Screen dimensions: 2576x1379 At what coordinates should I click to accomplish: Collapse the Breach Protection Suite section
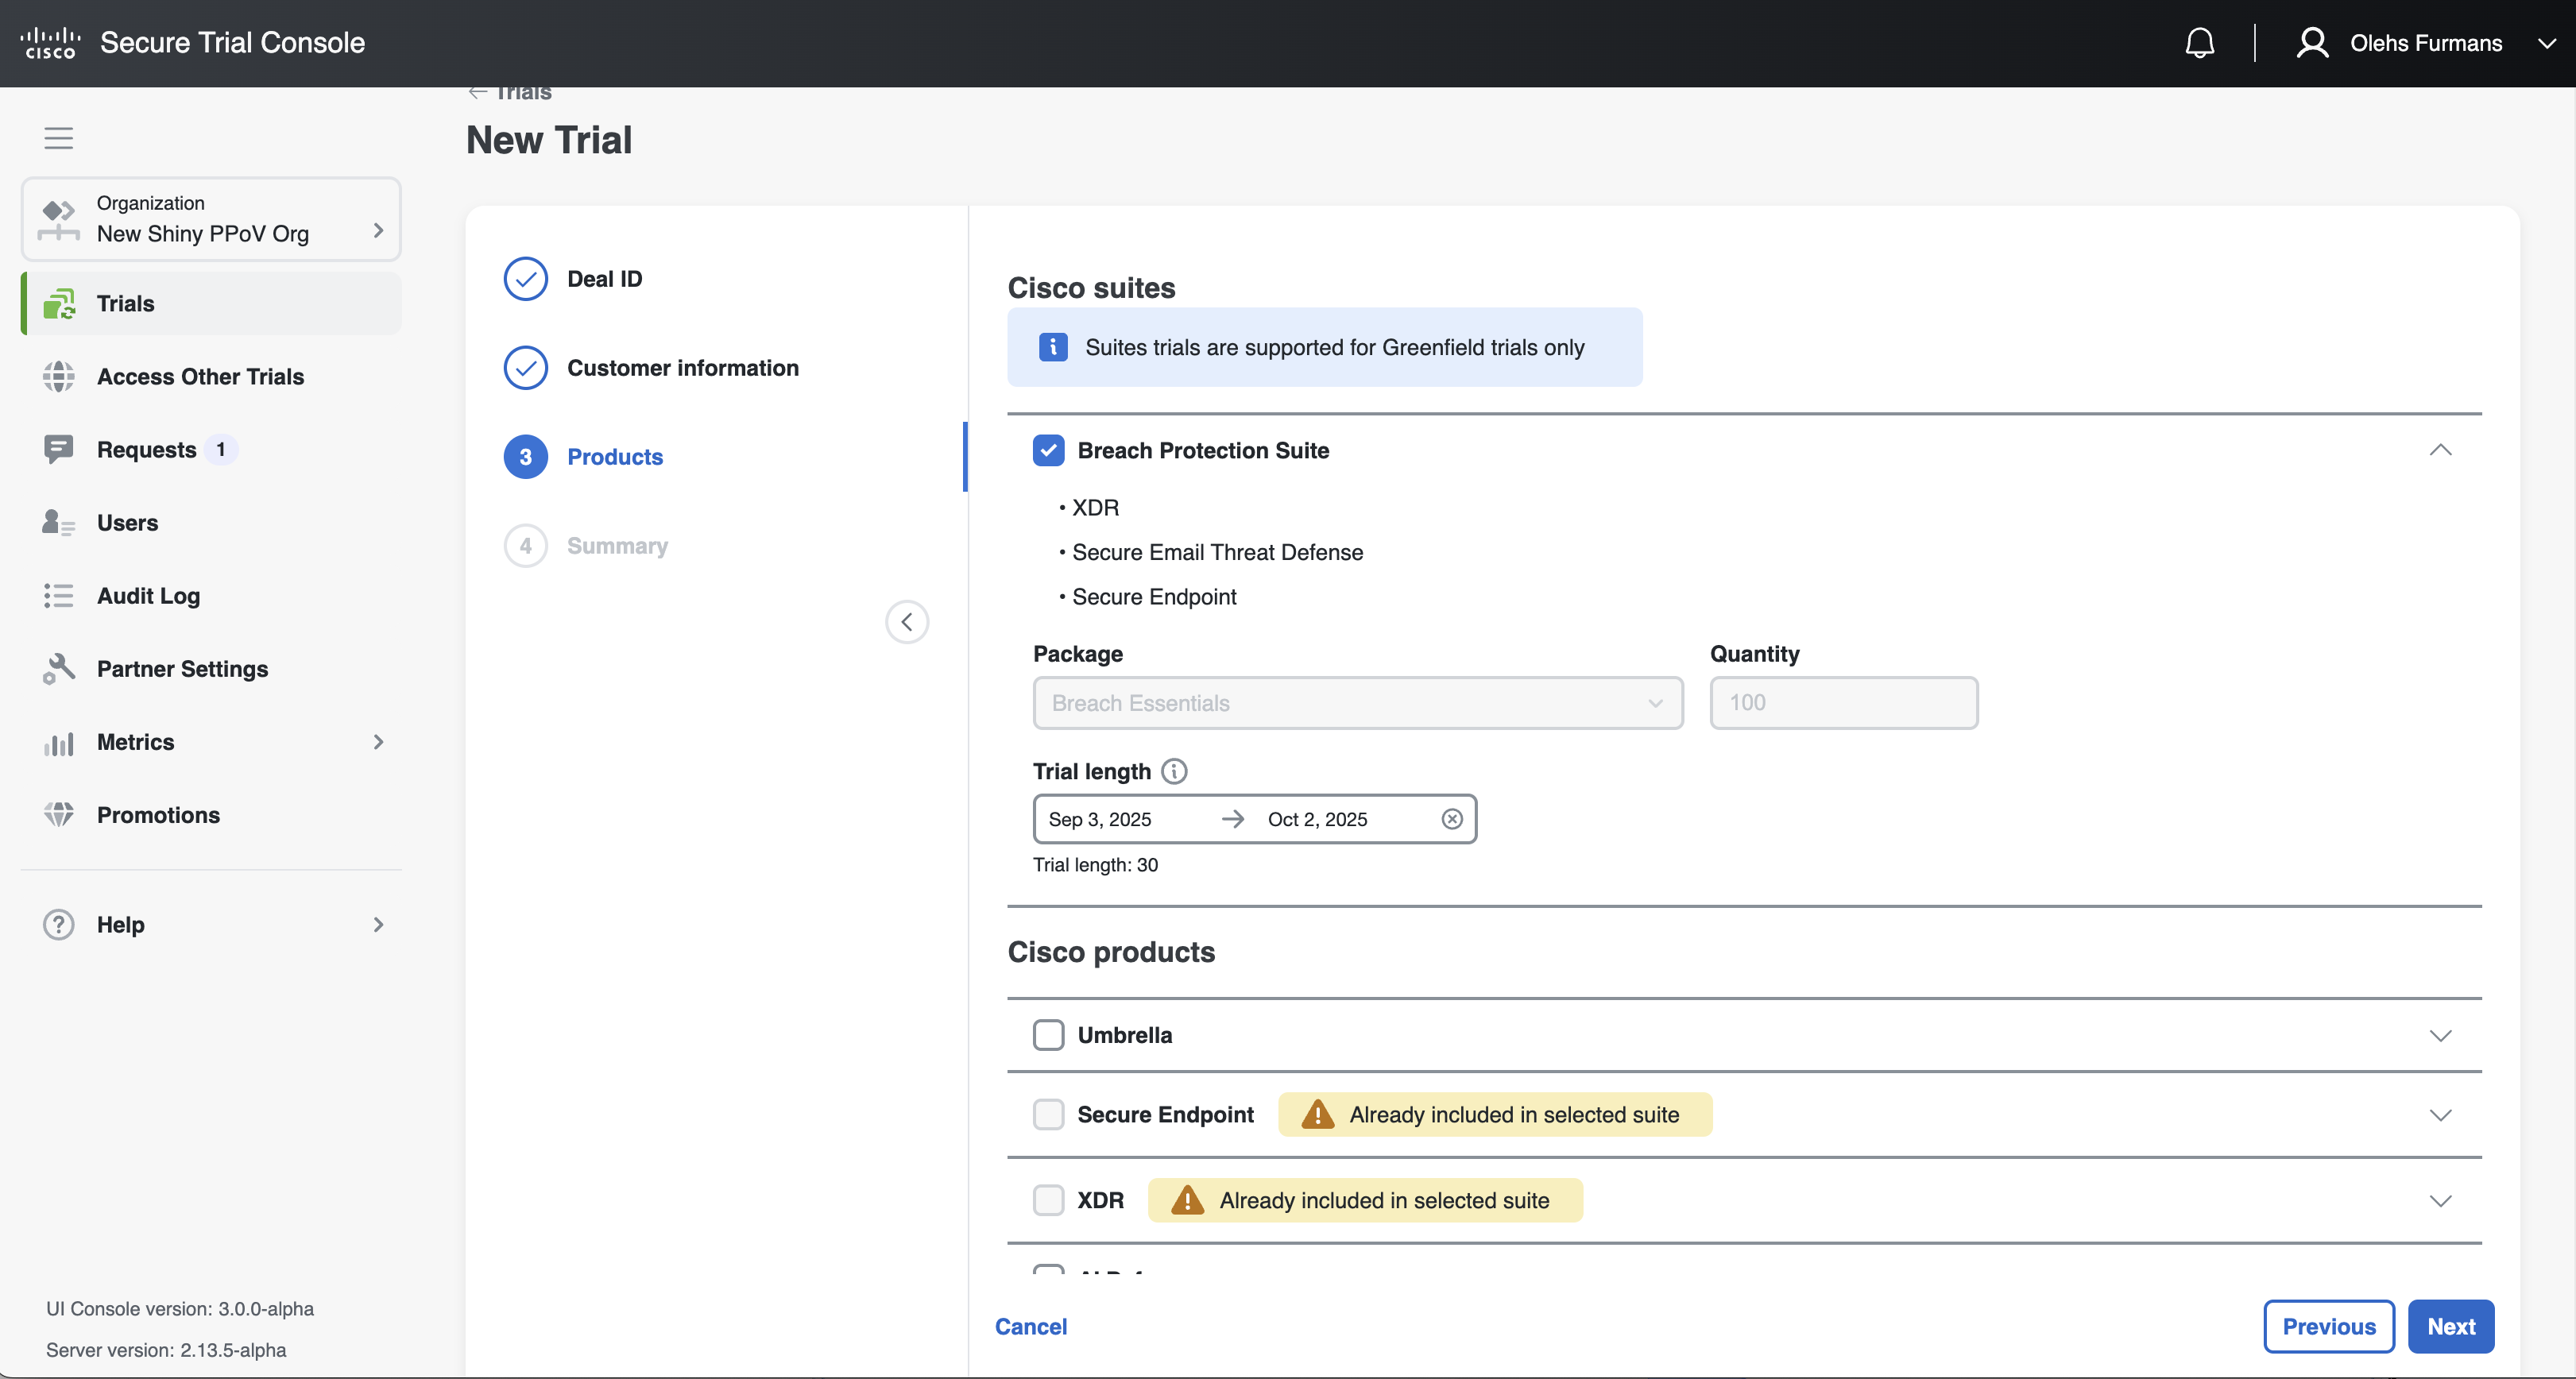2440,451
